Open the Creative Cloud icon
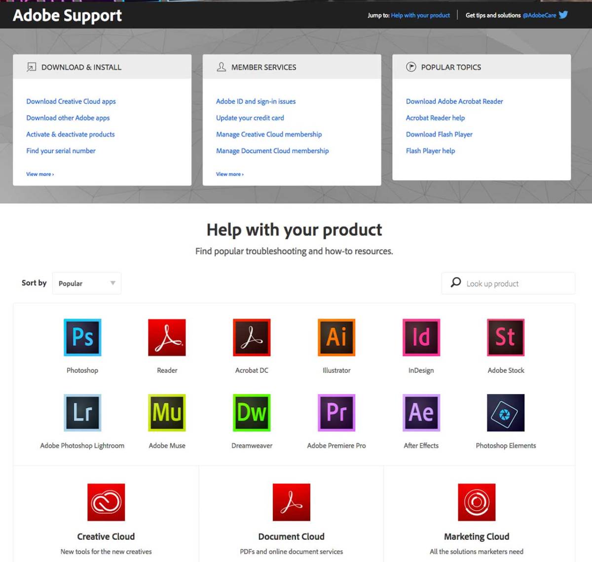 point(106,502)
